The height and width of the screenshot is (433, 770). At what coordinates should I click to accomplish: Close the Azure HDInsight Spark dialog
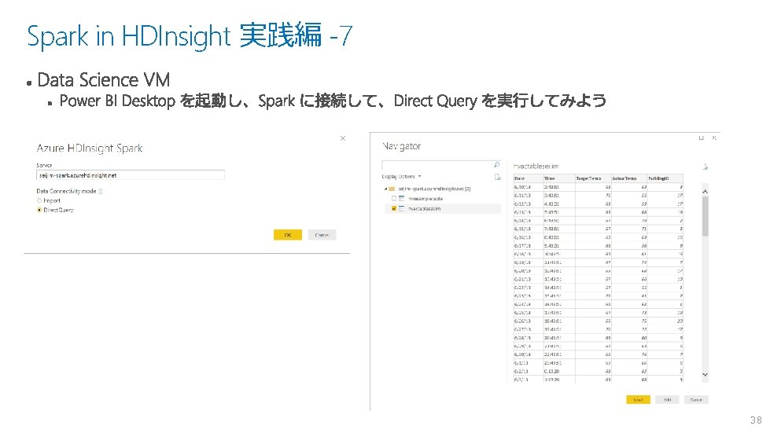pos(343,138)
